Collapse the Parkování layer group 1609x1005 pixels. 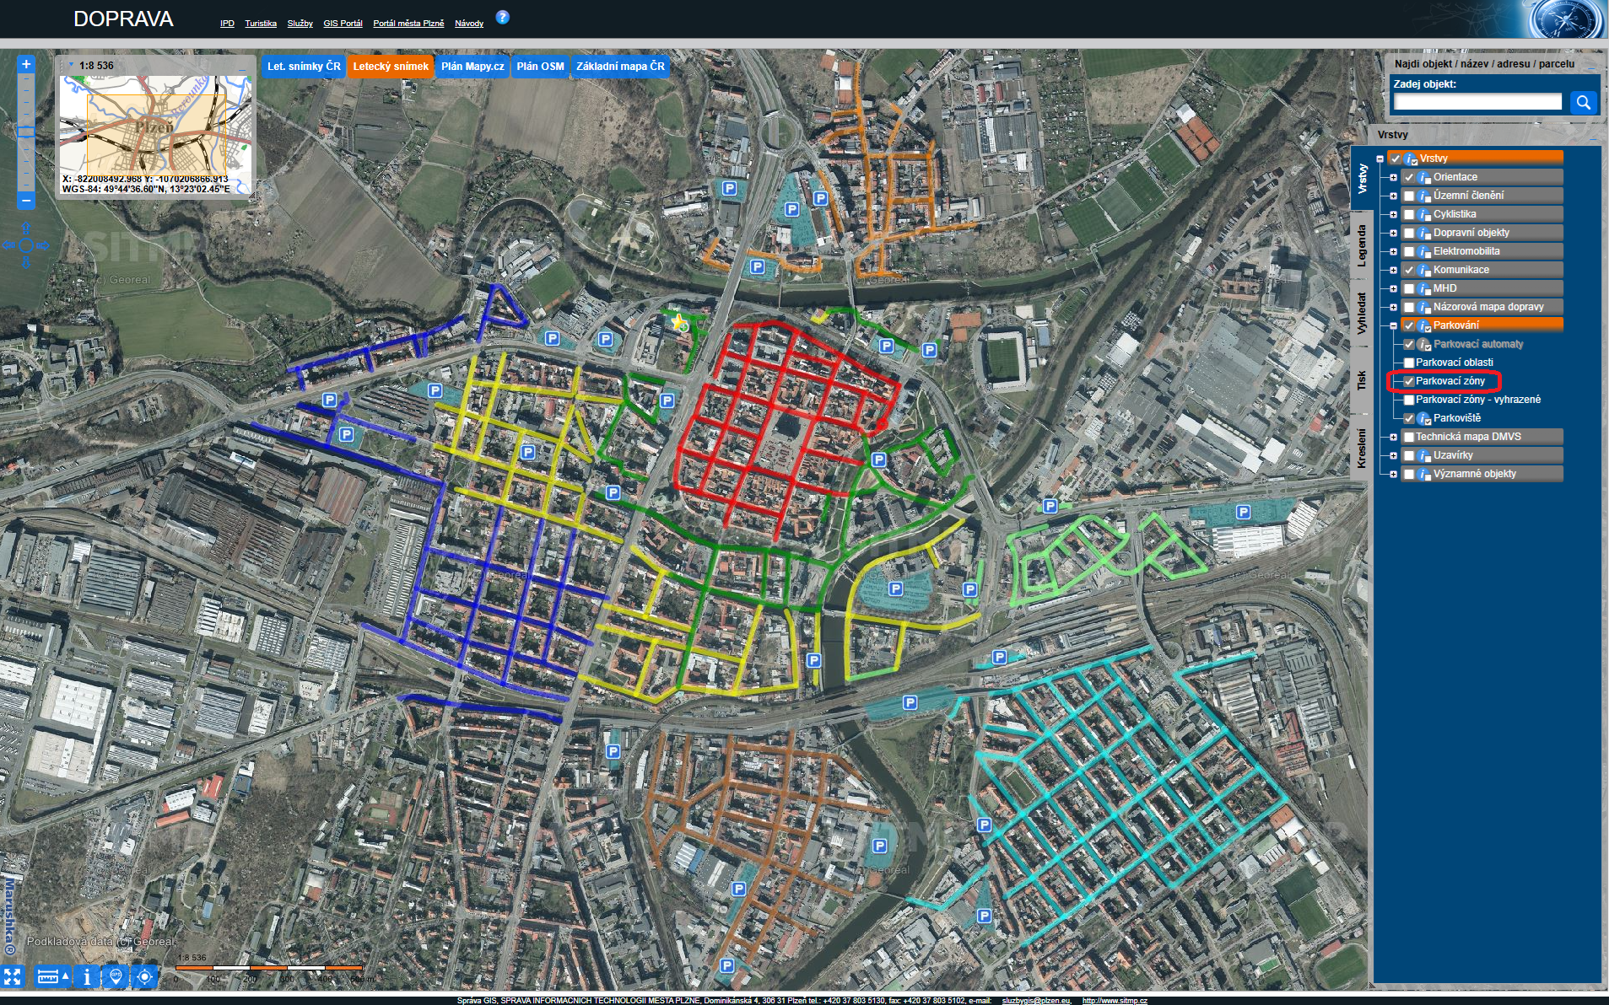click(x=1393, y=325)
